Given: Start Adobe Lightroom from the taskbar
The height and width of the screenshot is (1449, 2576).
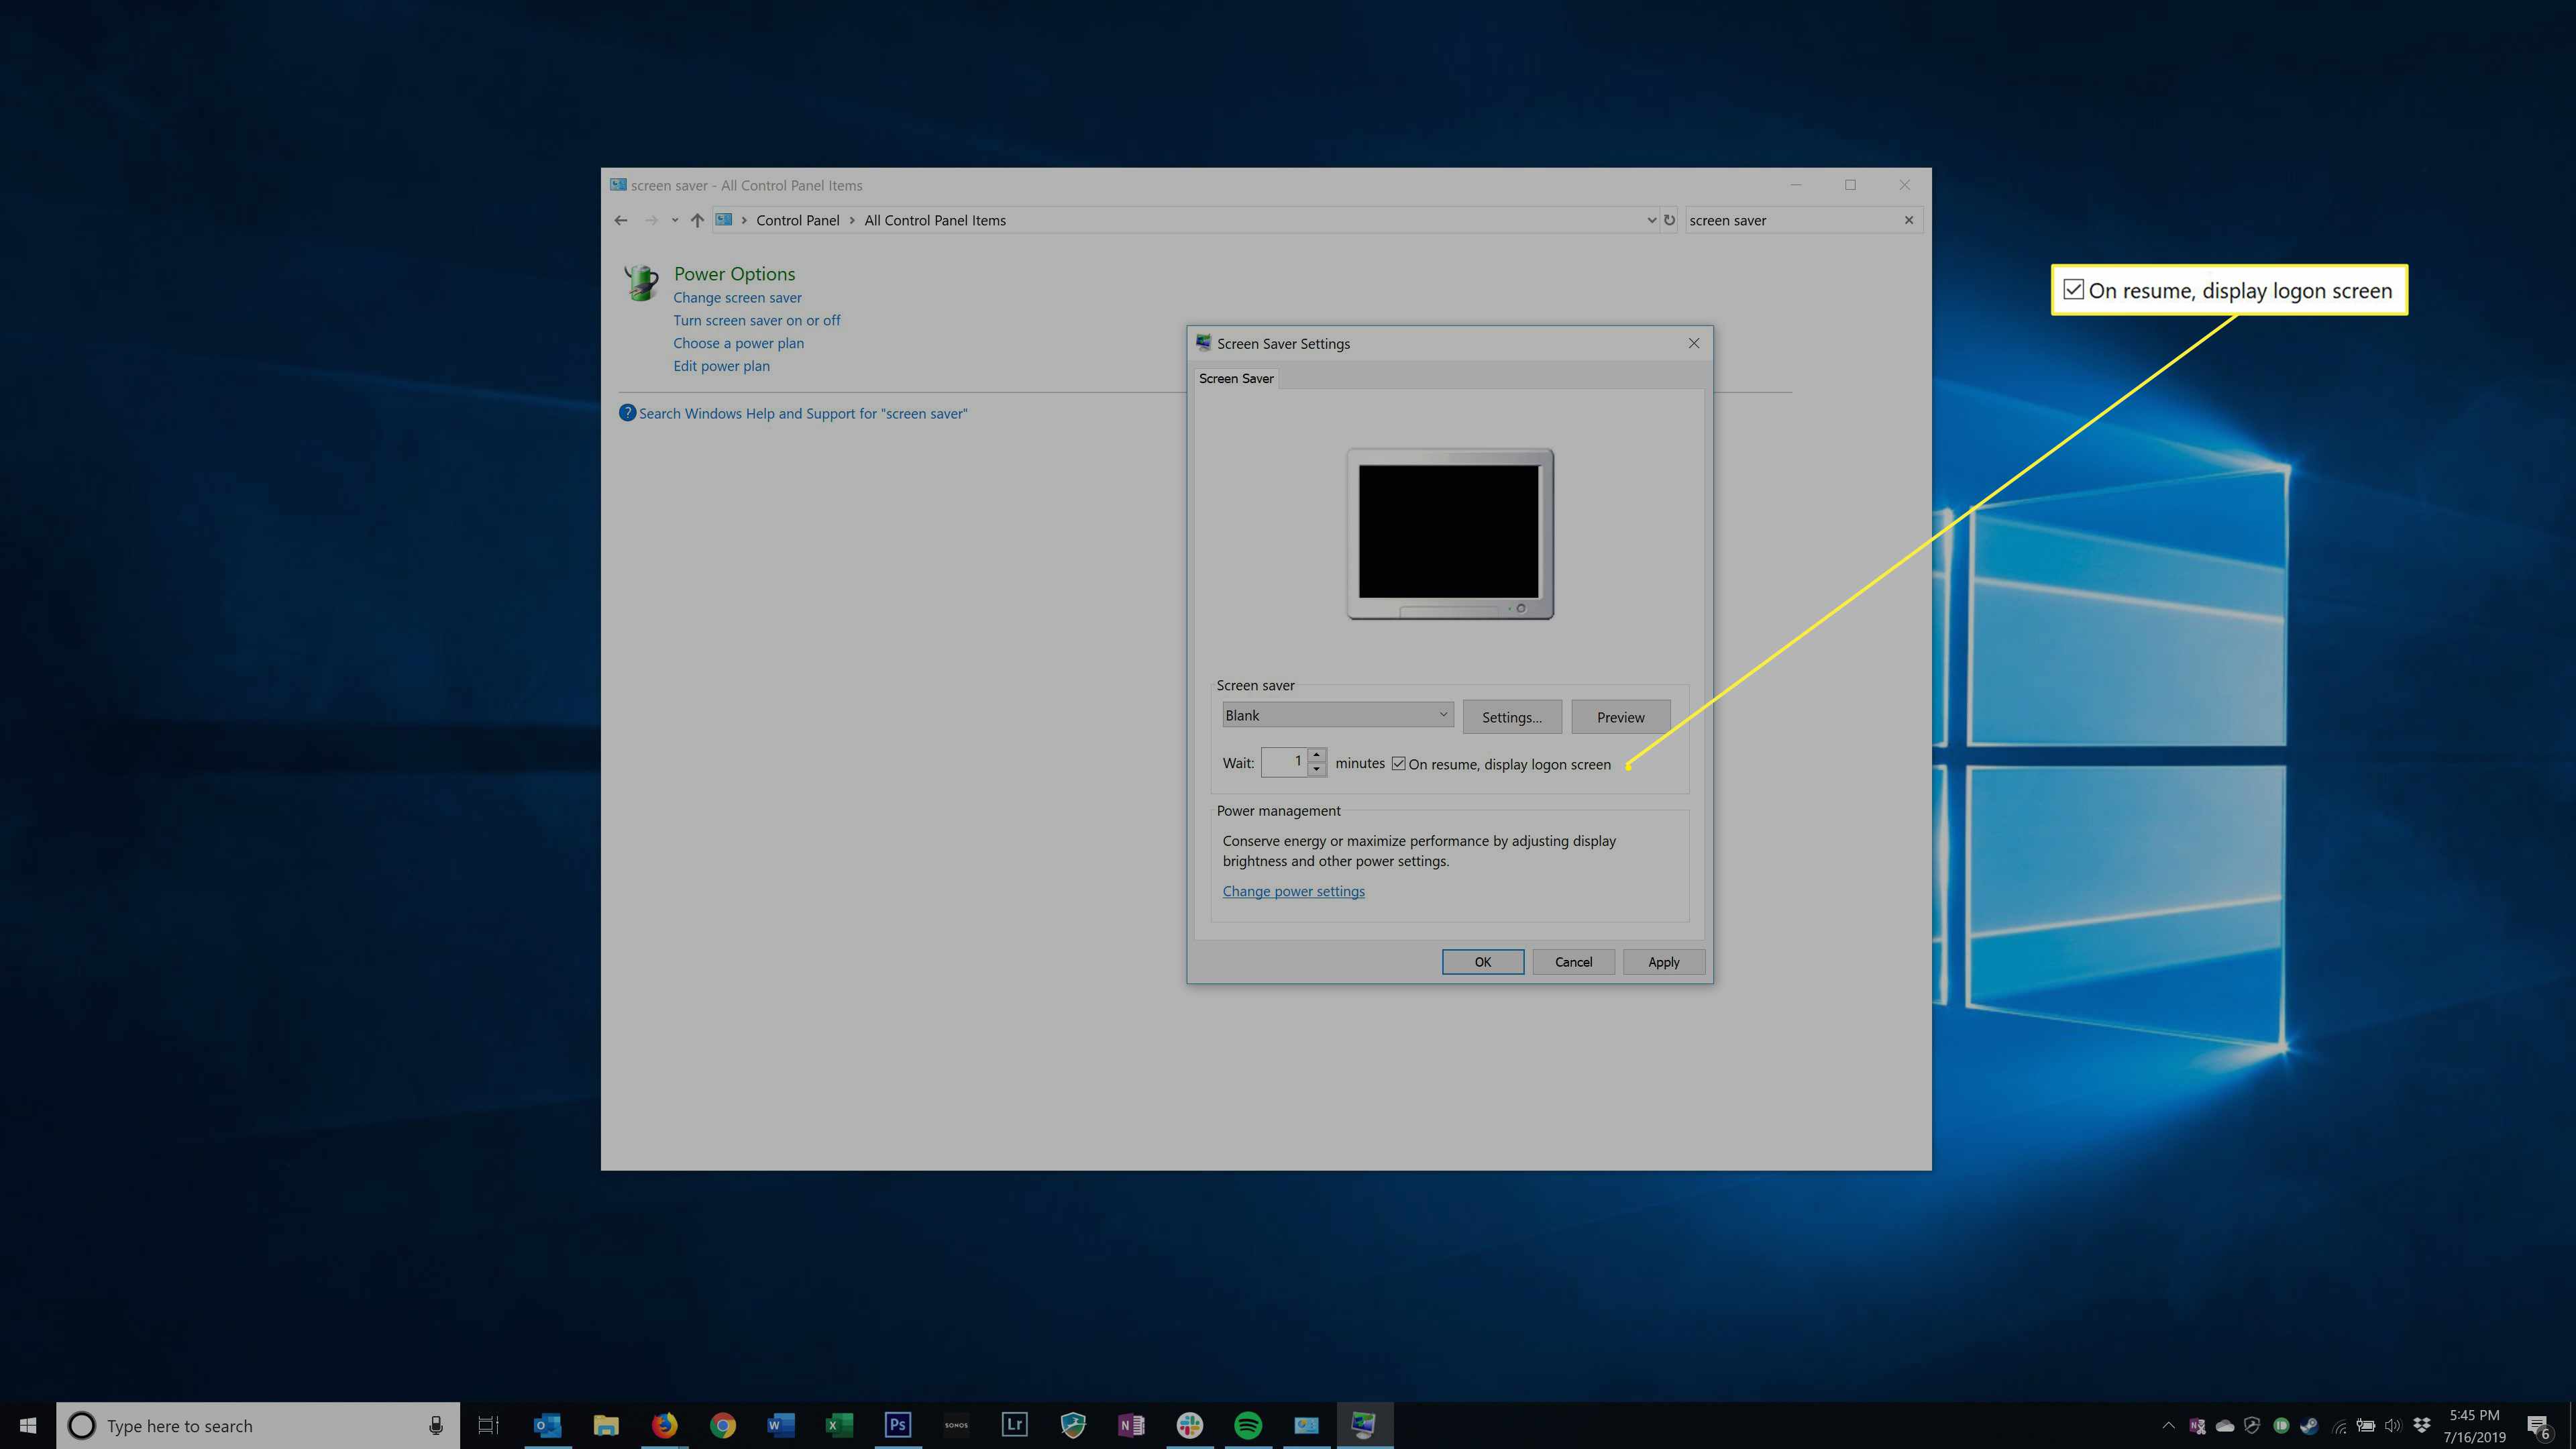Looking at the screenshot, I should 1014,1425.
